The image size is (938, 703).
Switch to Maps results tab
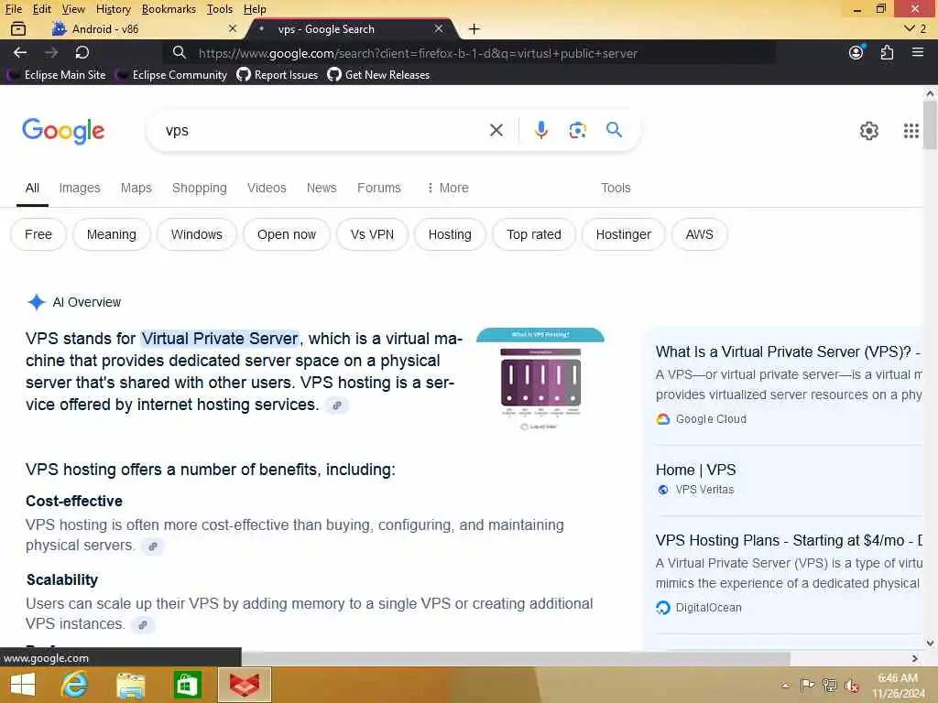coord(136,188)
